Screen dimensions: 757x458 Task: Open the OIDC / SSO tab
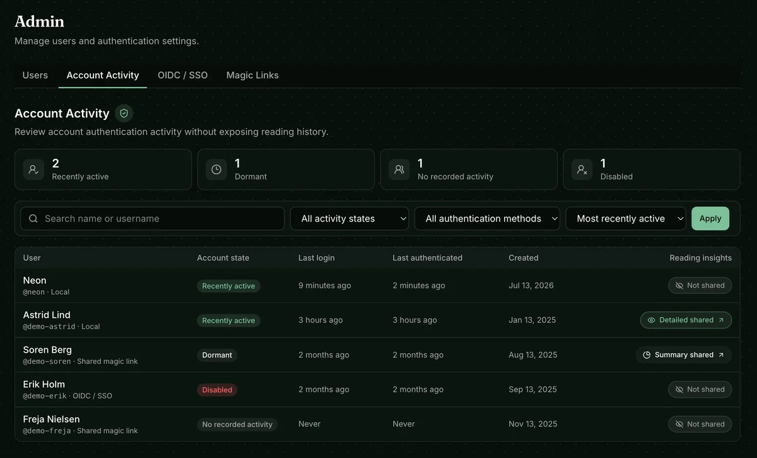click(182, 75)
